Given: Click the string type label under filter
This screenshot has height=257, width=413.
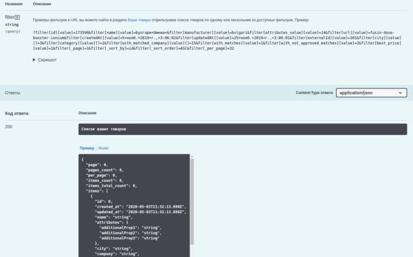Looking at the screenshot, I should pos(12,25).
